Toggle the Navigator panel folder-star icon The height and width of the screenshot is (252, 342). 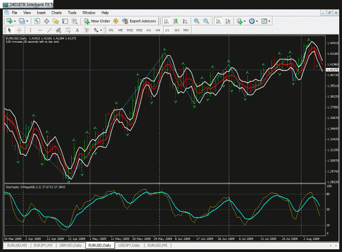[x=56, y=21]
